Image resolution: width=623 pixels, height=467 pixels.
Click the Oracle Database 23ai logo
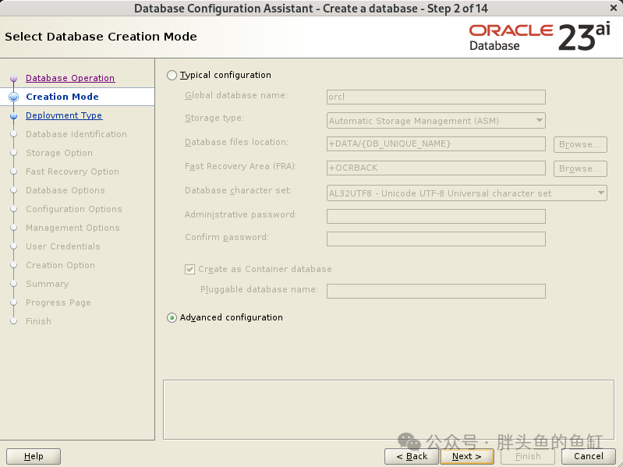540,37
